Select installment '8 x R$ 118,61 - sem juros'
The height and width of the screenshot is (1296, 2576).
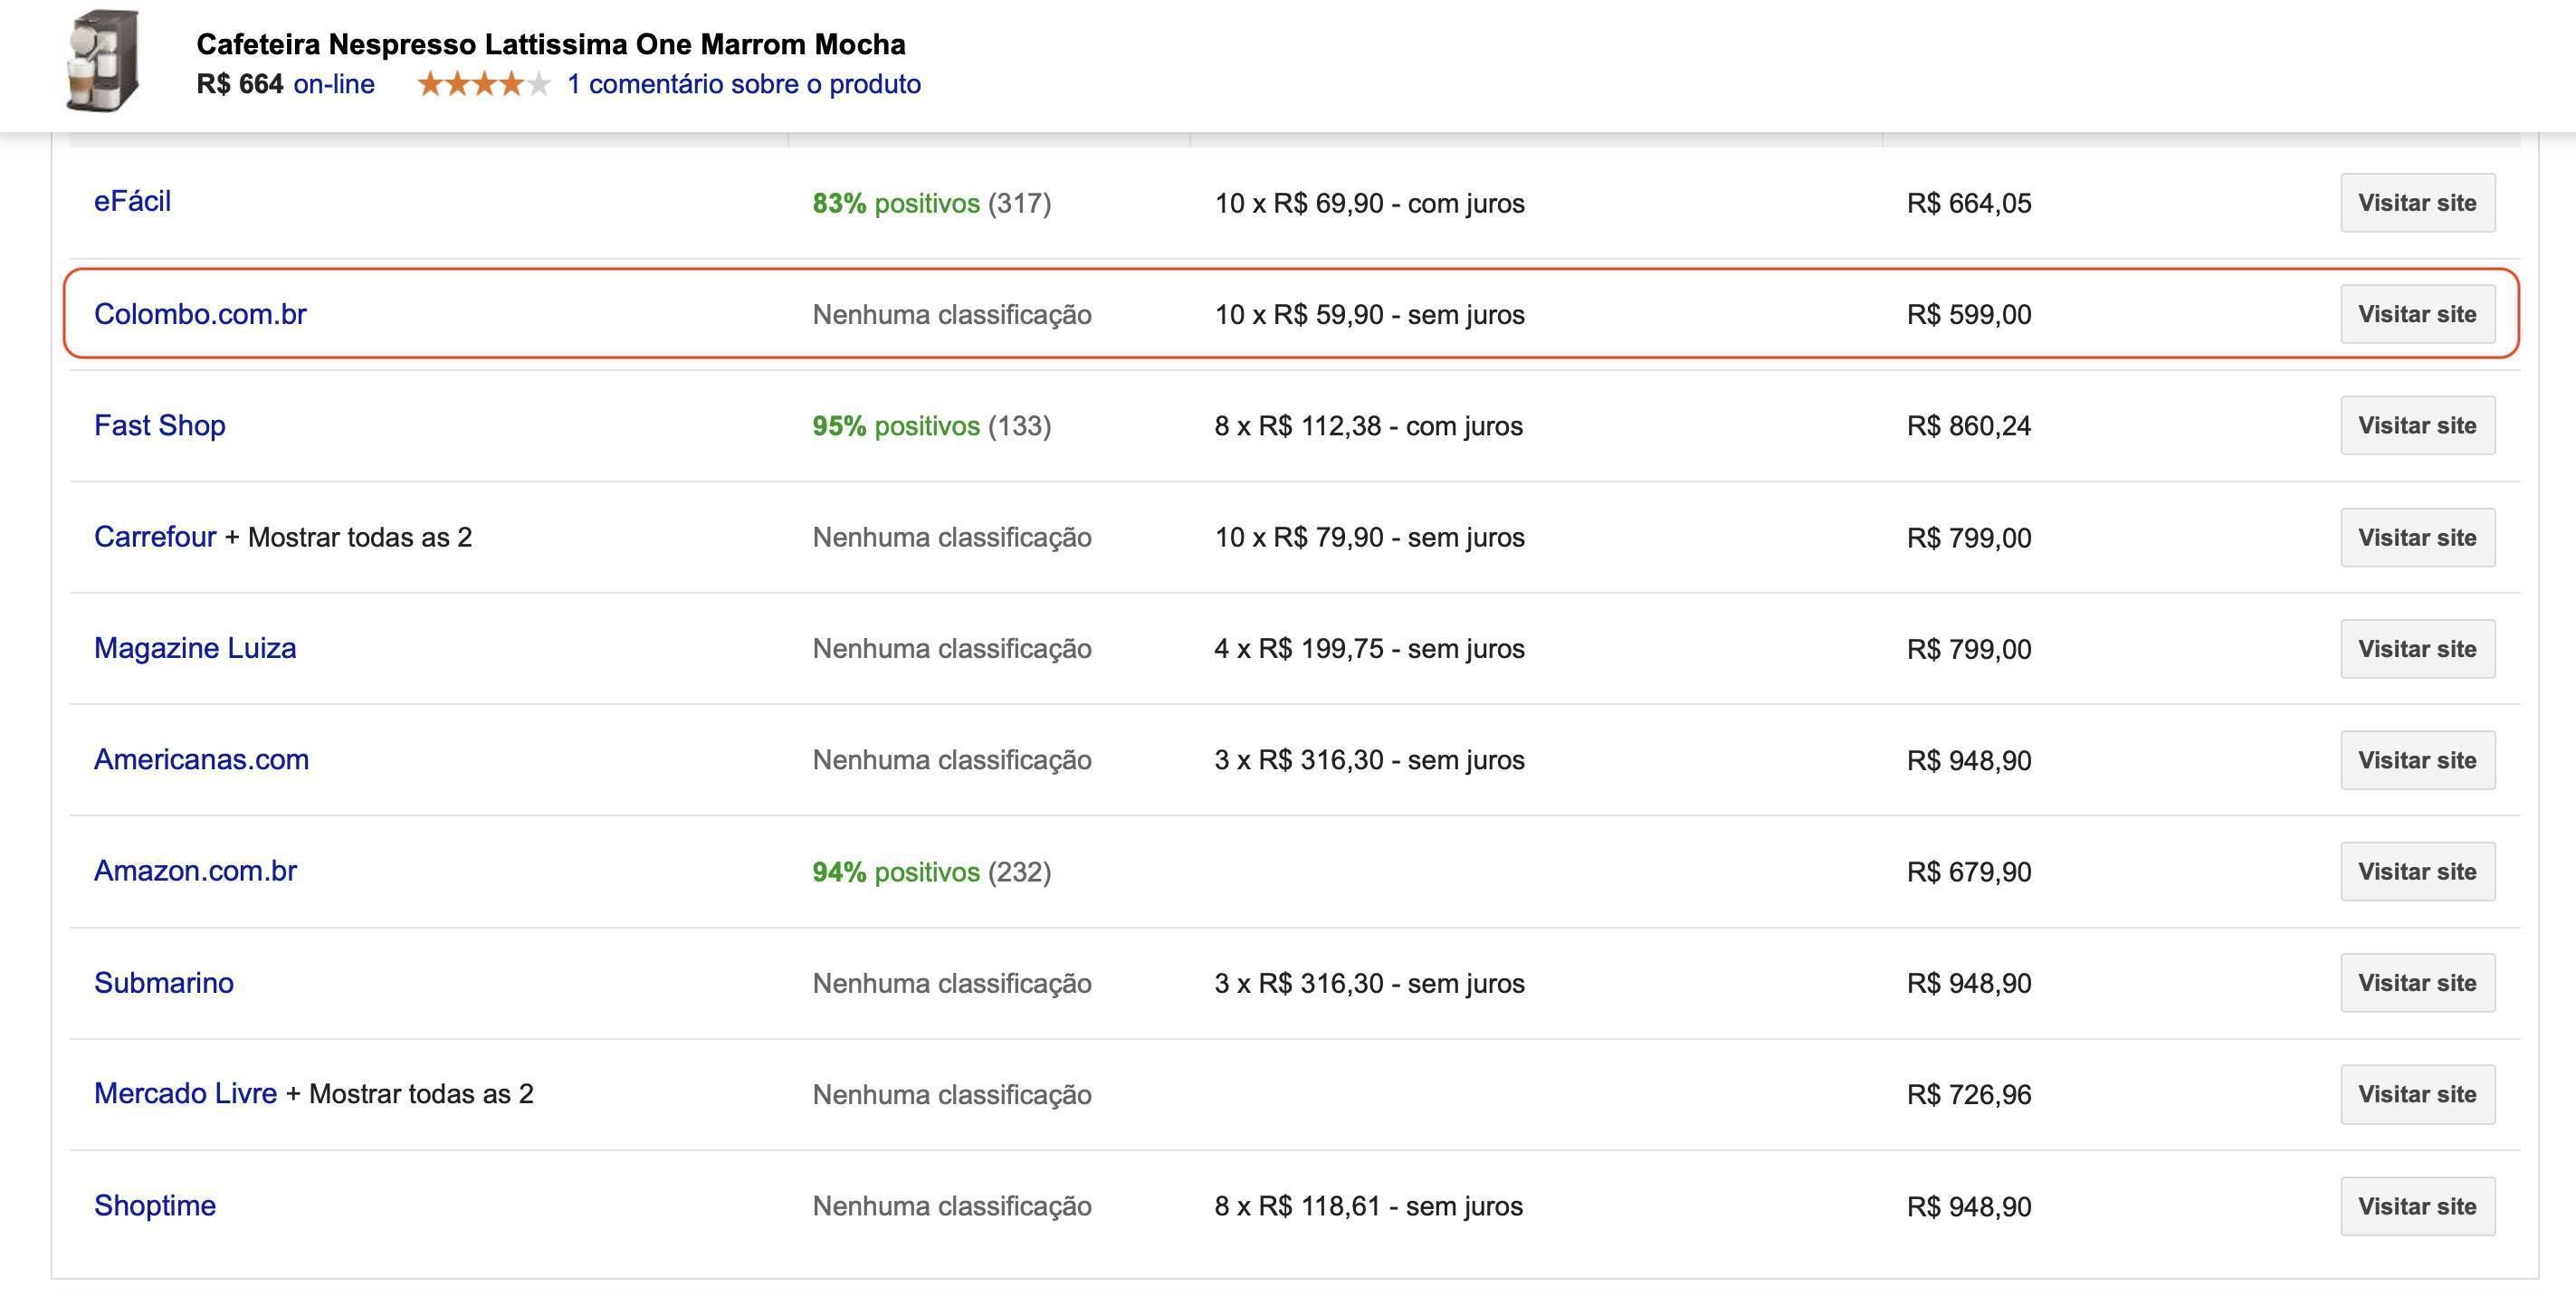[1369, 1206]
